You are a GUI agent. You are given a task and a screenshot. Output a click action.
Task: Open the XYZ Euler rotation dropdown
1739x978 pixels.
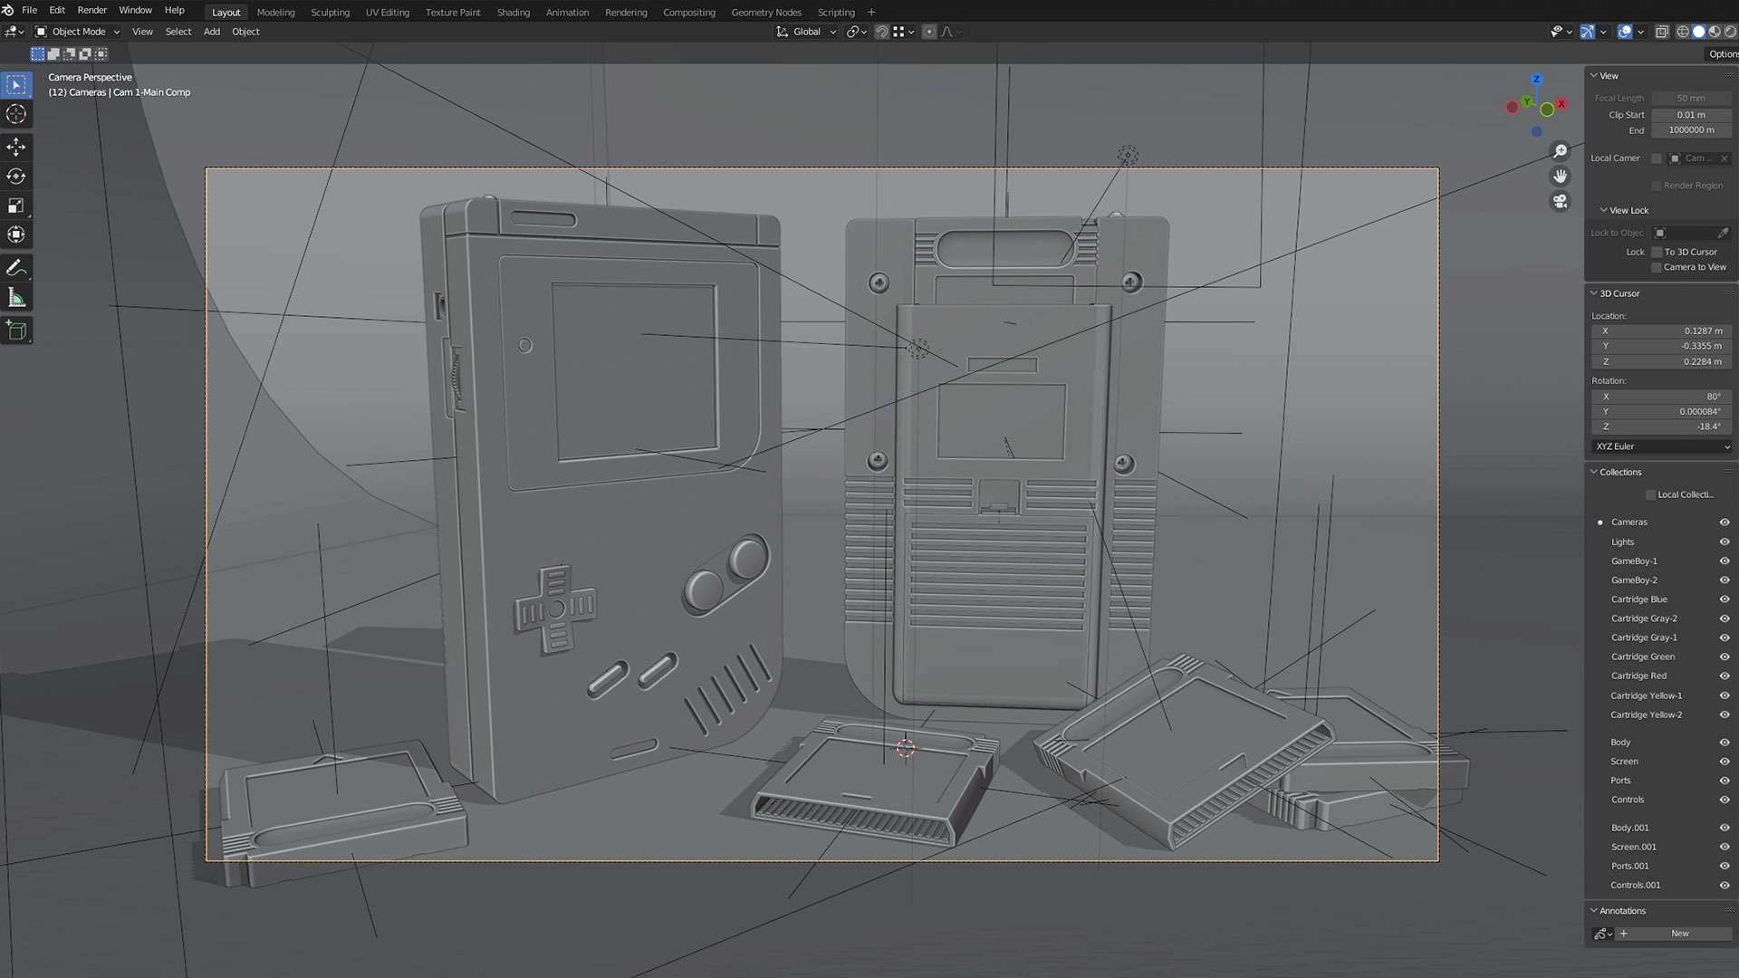click(x=1662, y=446)
